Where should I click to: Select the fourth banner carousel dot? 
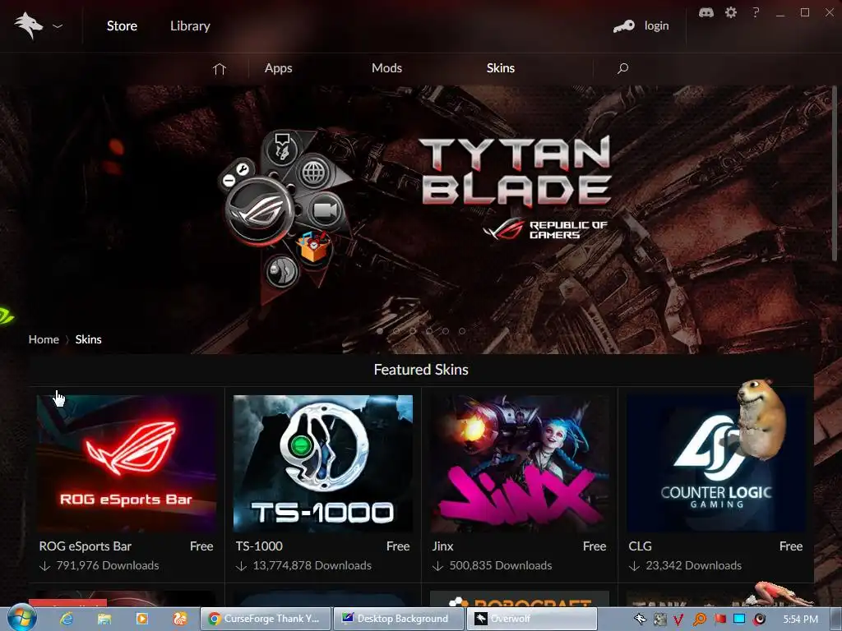429,331
